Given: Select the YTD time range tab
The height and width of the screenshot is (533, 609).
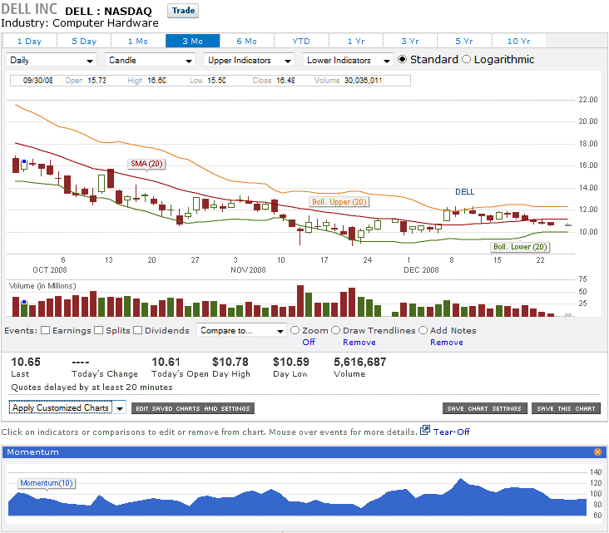Looking at the screenshot, I should pyautogui.click(x=300, y=41).
